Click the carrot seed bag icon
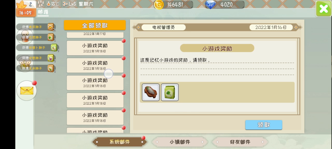Image resolution: width=332 pixels, height=149 pixels. pyautogui.click(x=54, y=48)
